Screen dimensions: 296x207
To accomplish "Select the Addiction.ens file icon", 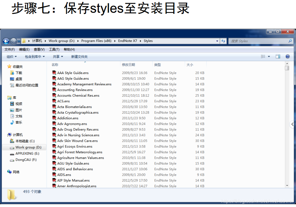I will pyautogui.click(x=54, y=118).
